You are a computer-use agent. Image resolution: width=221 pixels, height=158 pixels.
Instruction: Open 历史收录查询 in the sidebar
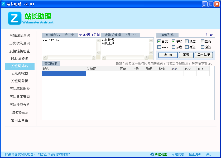point(20,43)
